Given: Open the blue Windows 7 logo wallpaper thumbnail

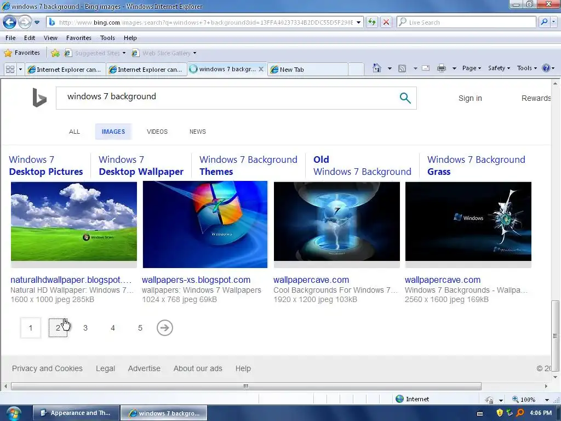Looking at the screenshot, I should click(x=205, y=224).
